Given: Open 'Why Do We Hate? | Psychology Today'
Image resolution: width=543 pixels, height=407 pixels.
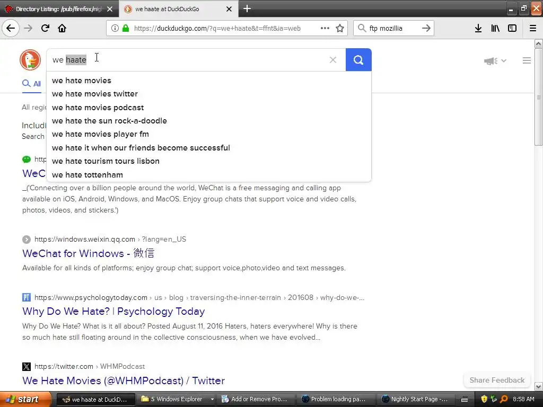Looking at the screenshot, I should tap(113, 311).
